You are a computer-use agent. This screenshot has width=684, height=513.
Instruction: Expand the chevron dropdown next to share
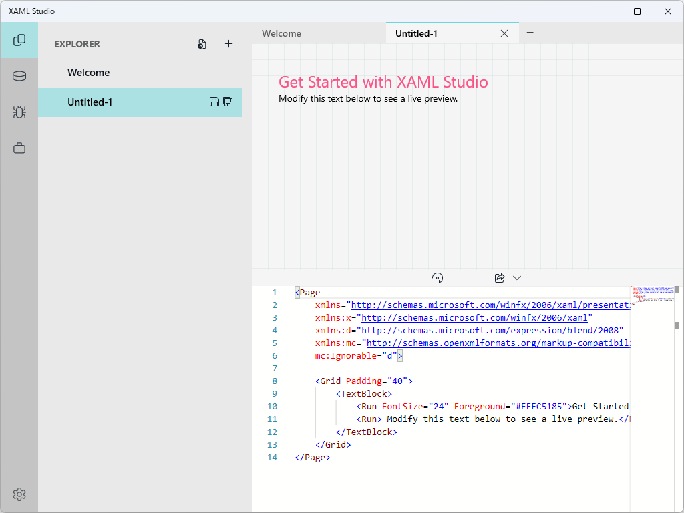516,277
